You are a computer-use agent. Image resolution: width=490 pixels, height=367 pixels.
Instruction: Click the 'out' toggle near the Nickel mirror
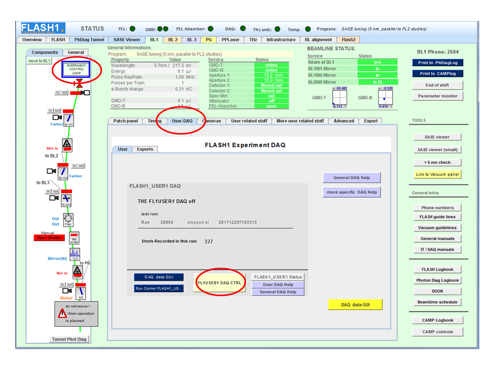69,284
